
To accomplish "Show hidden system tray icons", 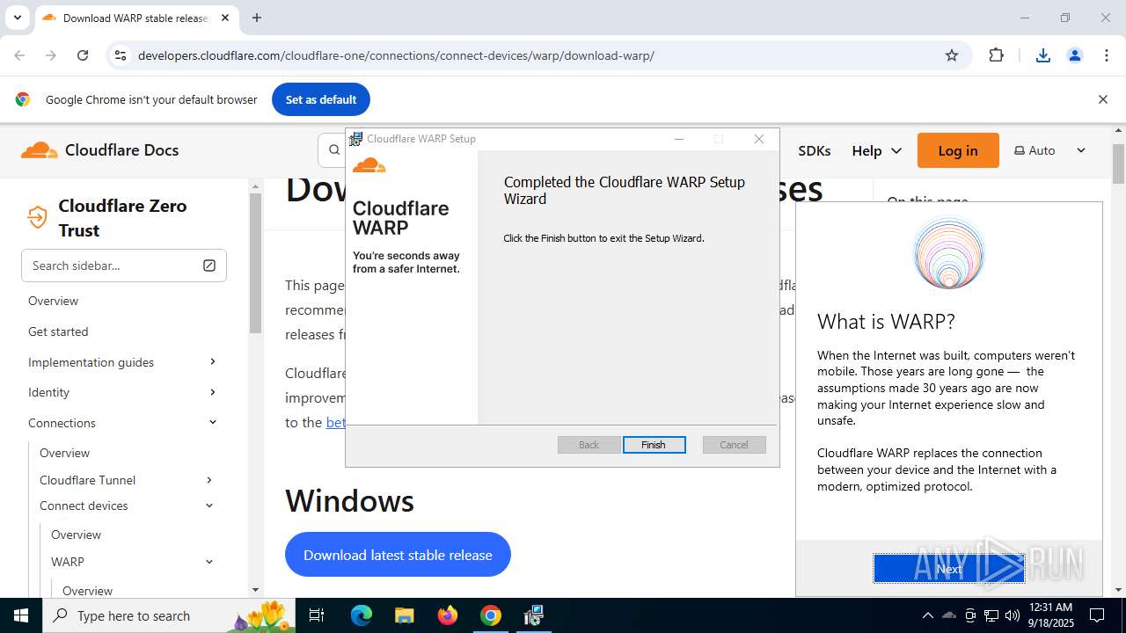I will [x=927, y=615].
